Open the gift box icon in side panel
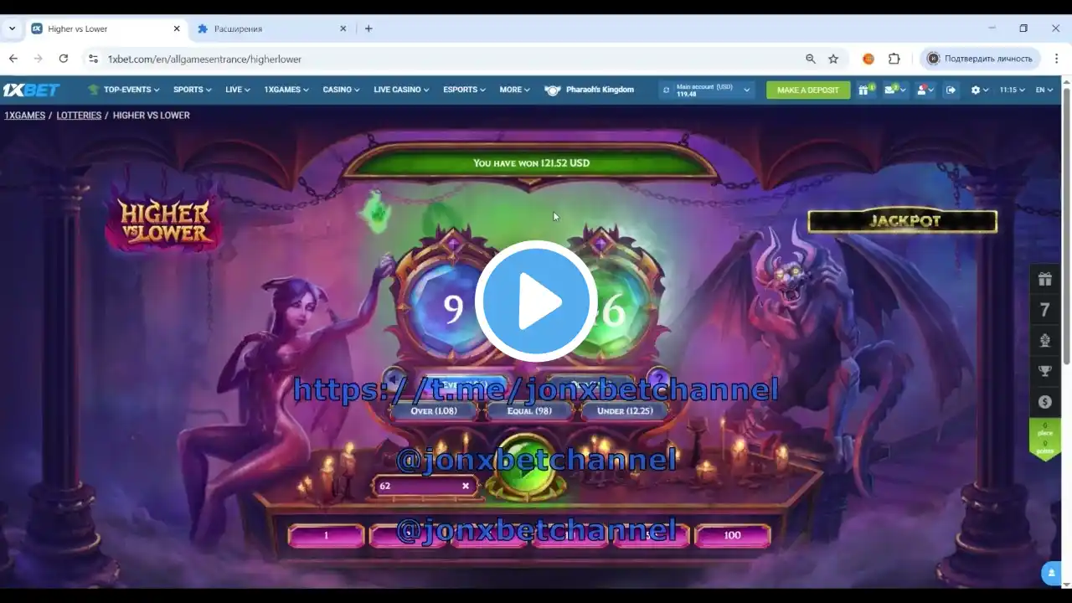 [x=1044, y=280]
